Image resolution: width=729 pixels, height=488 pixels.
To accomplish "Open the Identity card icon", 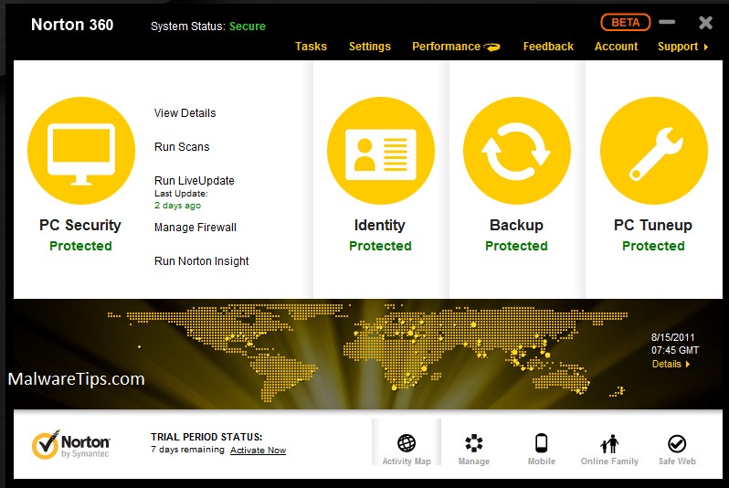I will [380, 152].
